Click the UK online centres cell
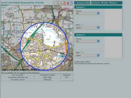The height and width of the screenshot is (98, 131). click(18, 80)
